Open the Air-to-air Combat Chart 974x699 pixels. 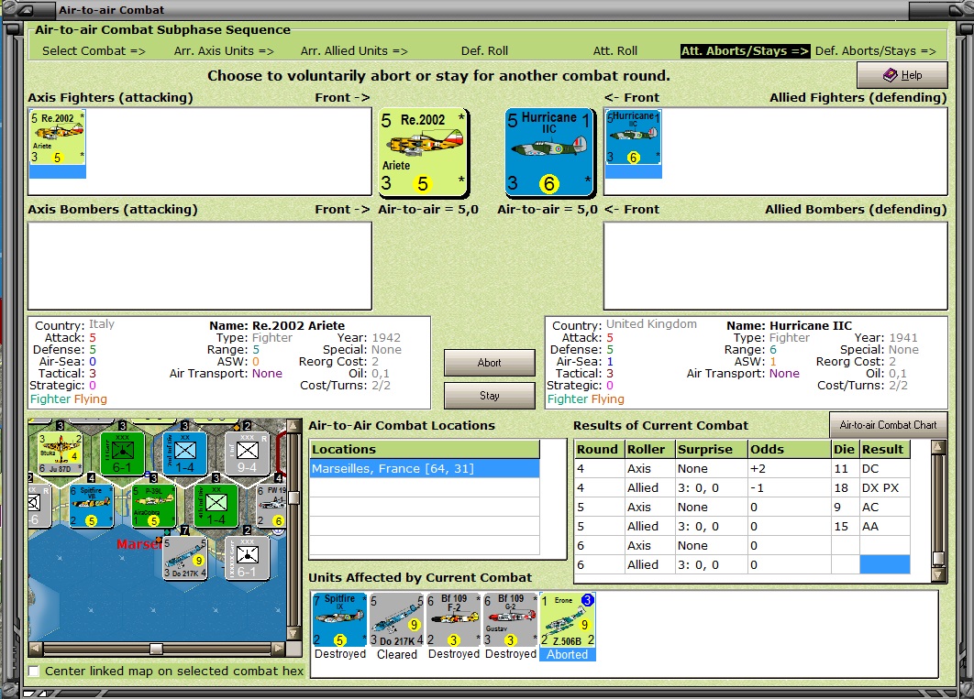click(889, 425)
